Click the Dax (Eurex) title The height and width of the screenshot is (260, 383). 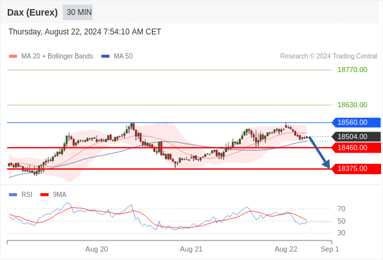(x=32, y=12)
